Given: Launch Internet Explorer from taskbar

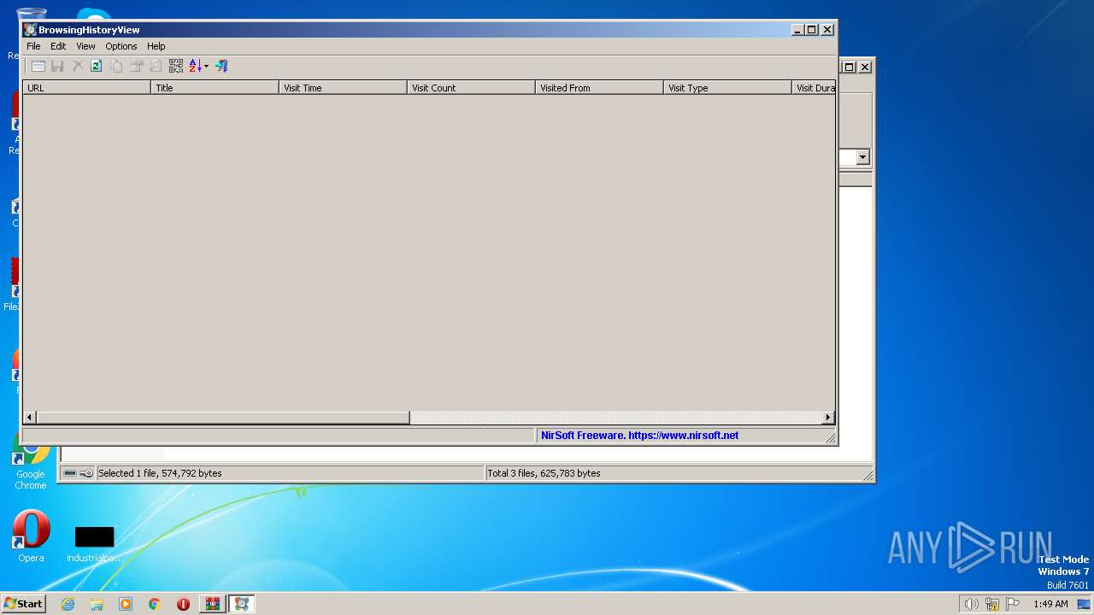Looking at the screenshot, I should (x=68, y=604).
